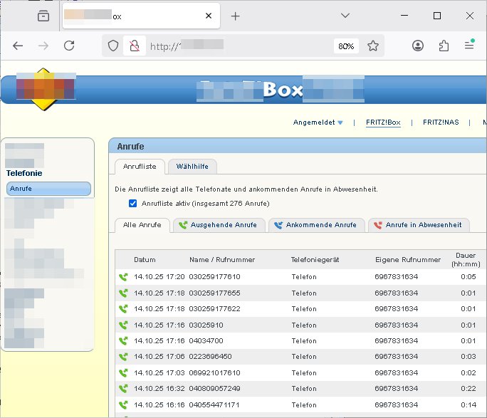Open new browser tab with plus
Screen dimensions: 487x418
pos(236,16)
